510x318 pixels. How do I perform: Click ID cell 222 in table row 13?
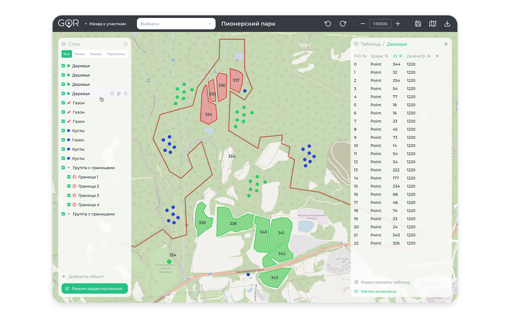(396, 170)
